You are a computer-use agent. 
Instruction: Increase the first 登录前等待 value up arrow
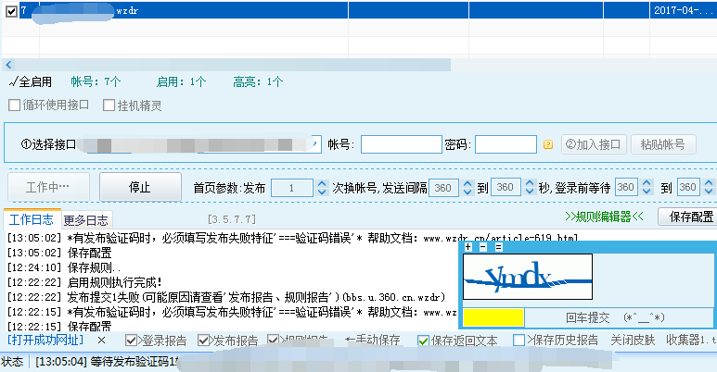click(647, 183)
